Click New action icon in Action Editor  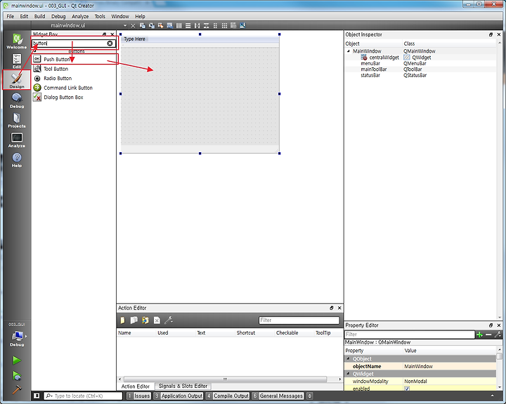[122, 321]
